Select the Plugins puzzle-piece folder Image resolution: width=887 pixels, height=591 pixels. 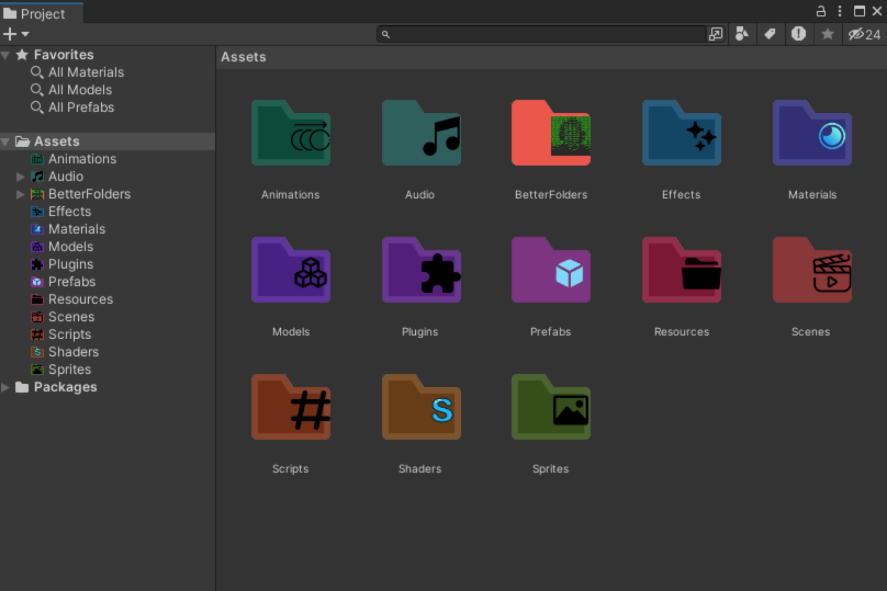[x=421, y=270]
